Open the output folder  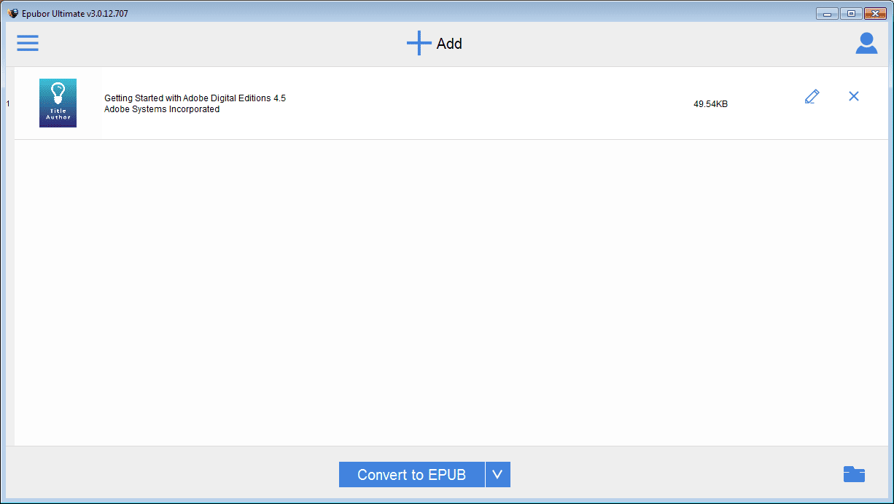(x=854, y=474)
